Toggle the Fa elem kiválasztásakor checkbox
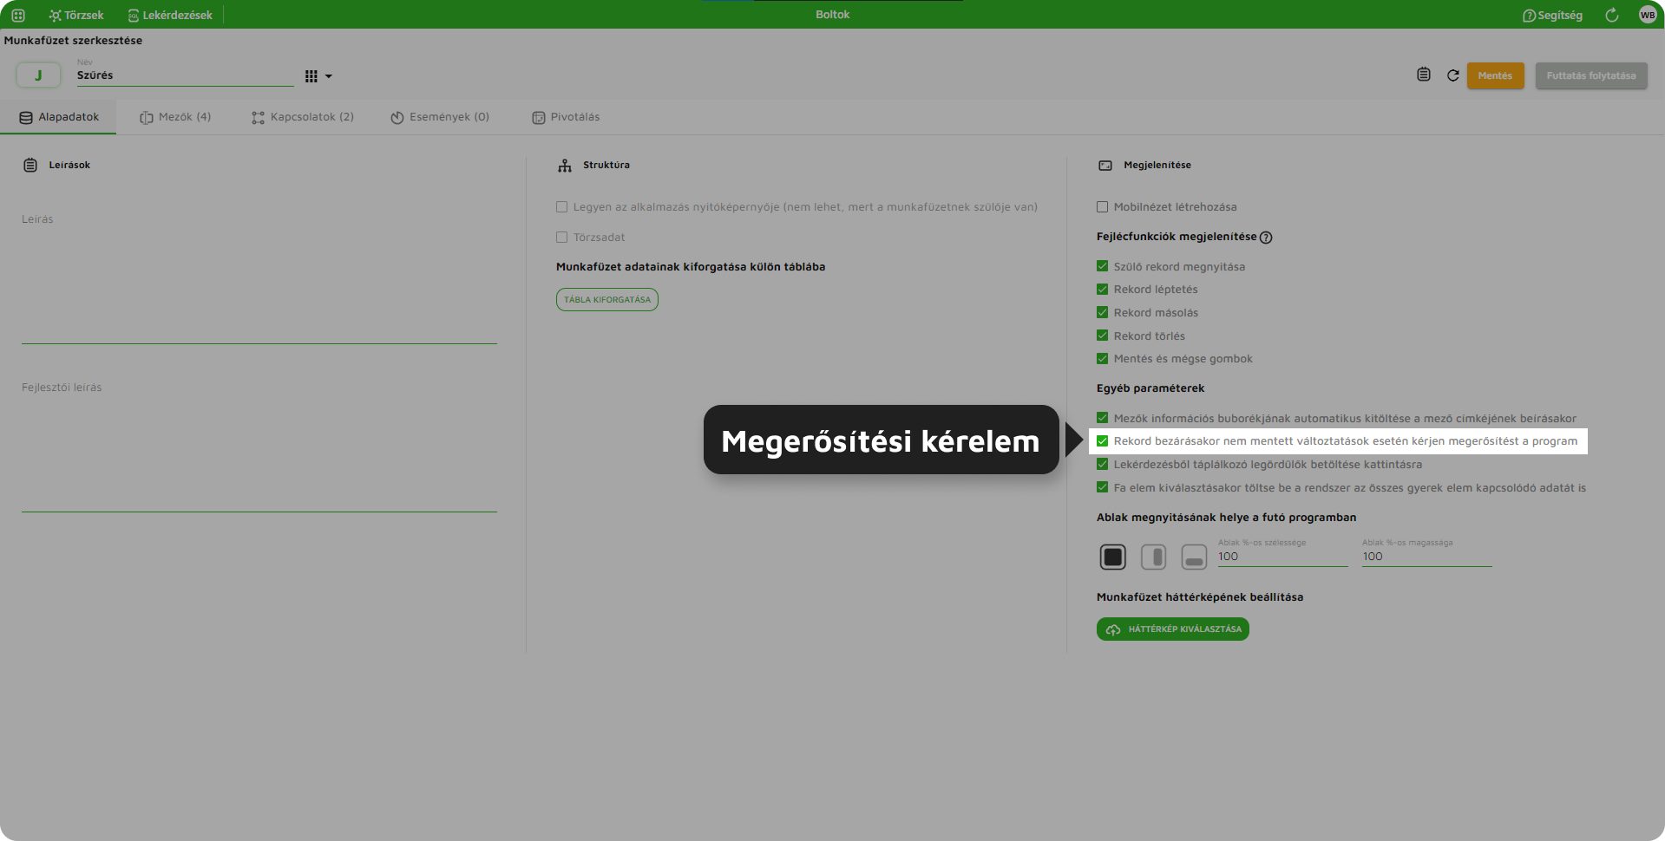The height and width of the screenshot is (841, 1665). (1102, 487)
